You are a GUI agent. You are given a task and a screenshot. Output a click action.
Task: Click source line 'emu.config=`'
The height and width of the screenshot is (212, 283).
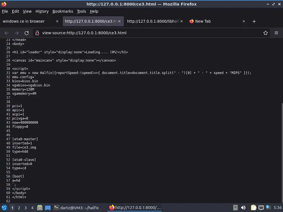[24, 77]
